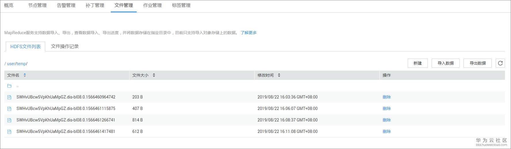Click file icon for the ...1566461417481 row
The image size is (511, 149).
[x=9, y=132]
